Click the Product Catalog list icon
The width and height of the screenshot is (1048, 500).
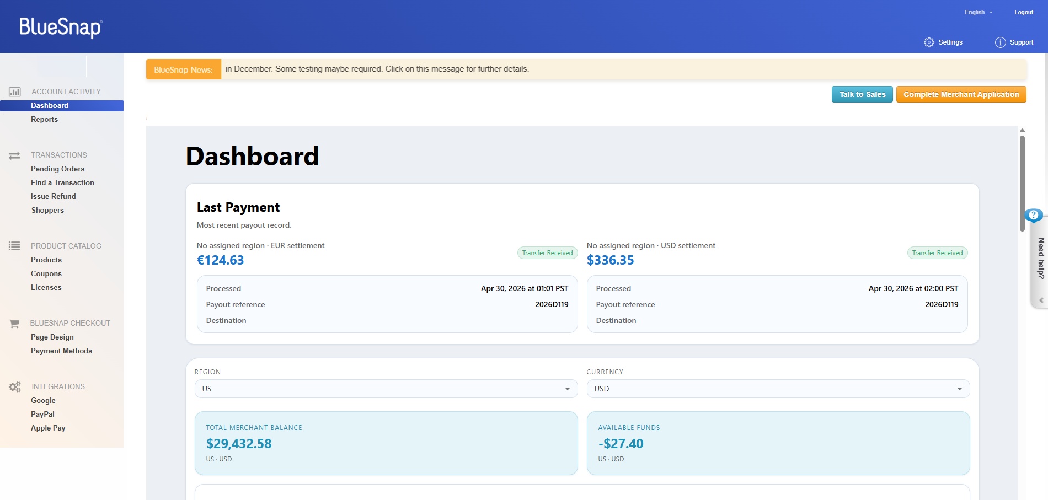pos(14,246)
